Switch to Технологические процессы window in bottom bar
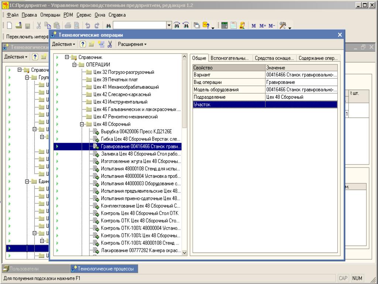This screenshot has height=284, width=378. click(x=104, y=268)
